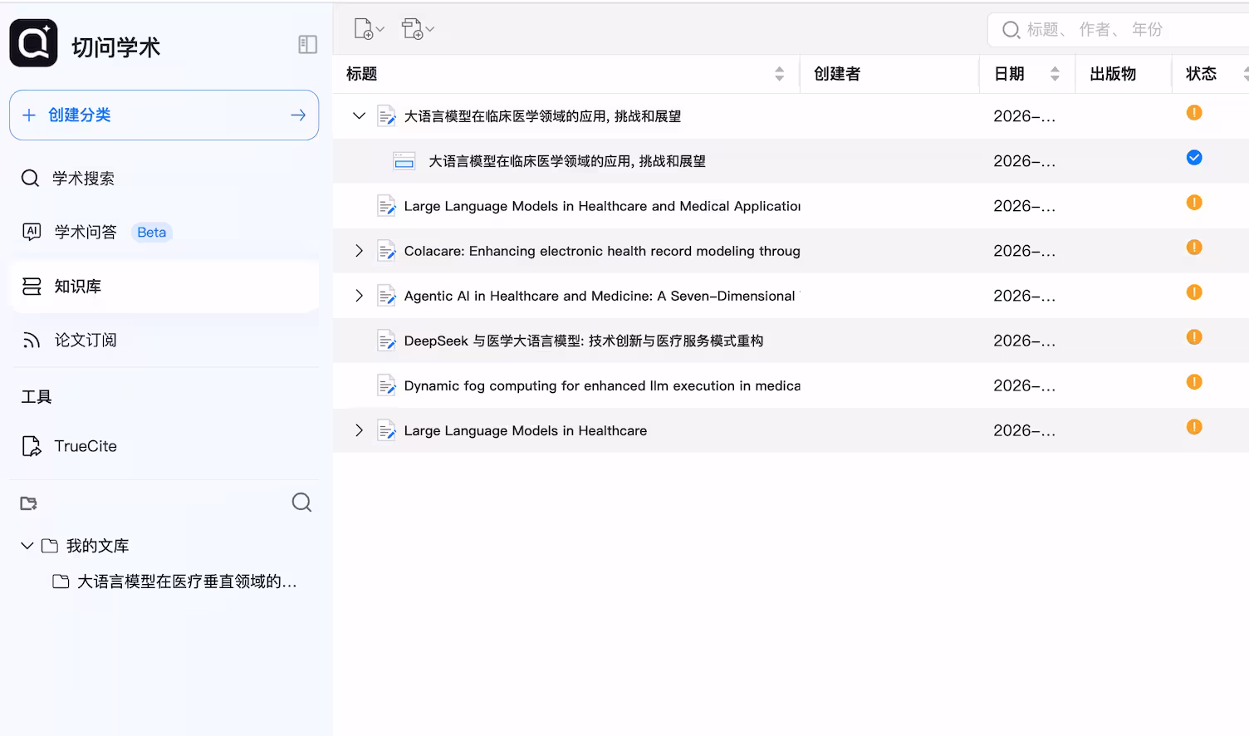Open the 切问学术 app logo icon
1249x736 pixels.
click(33, 42)
